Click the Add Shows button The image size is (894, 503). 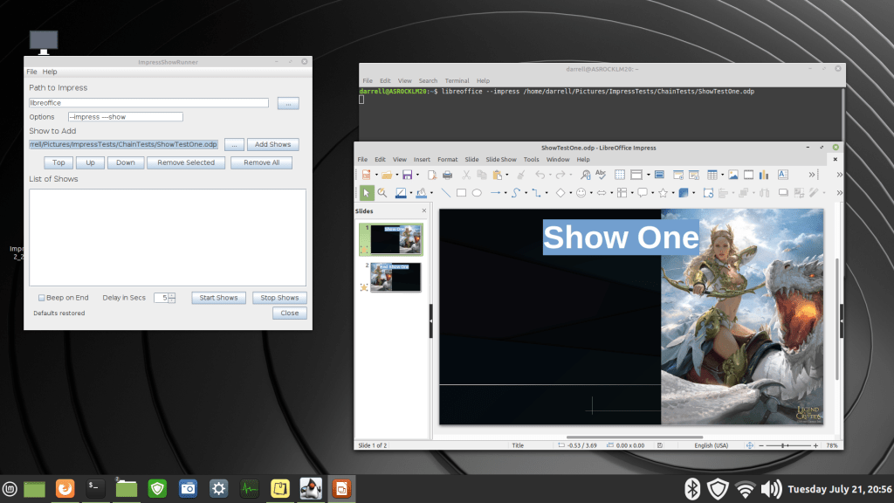[x=272, y=144]
